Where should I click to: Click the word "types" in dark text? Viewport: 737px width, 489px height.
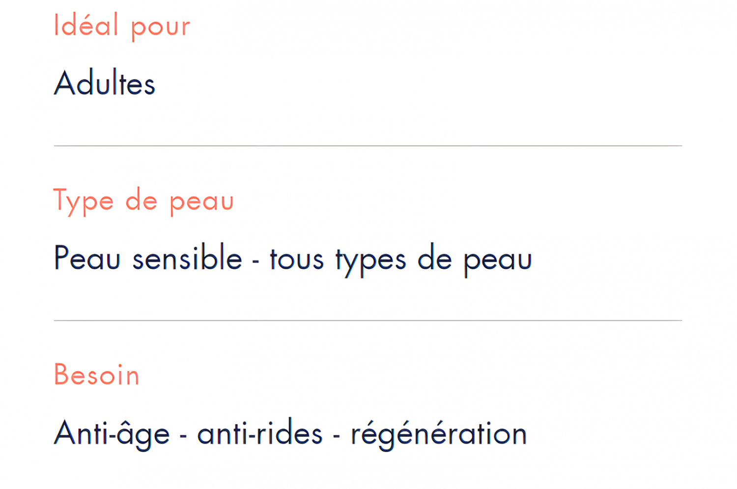[x=371, y=261]
